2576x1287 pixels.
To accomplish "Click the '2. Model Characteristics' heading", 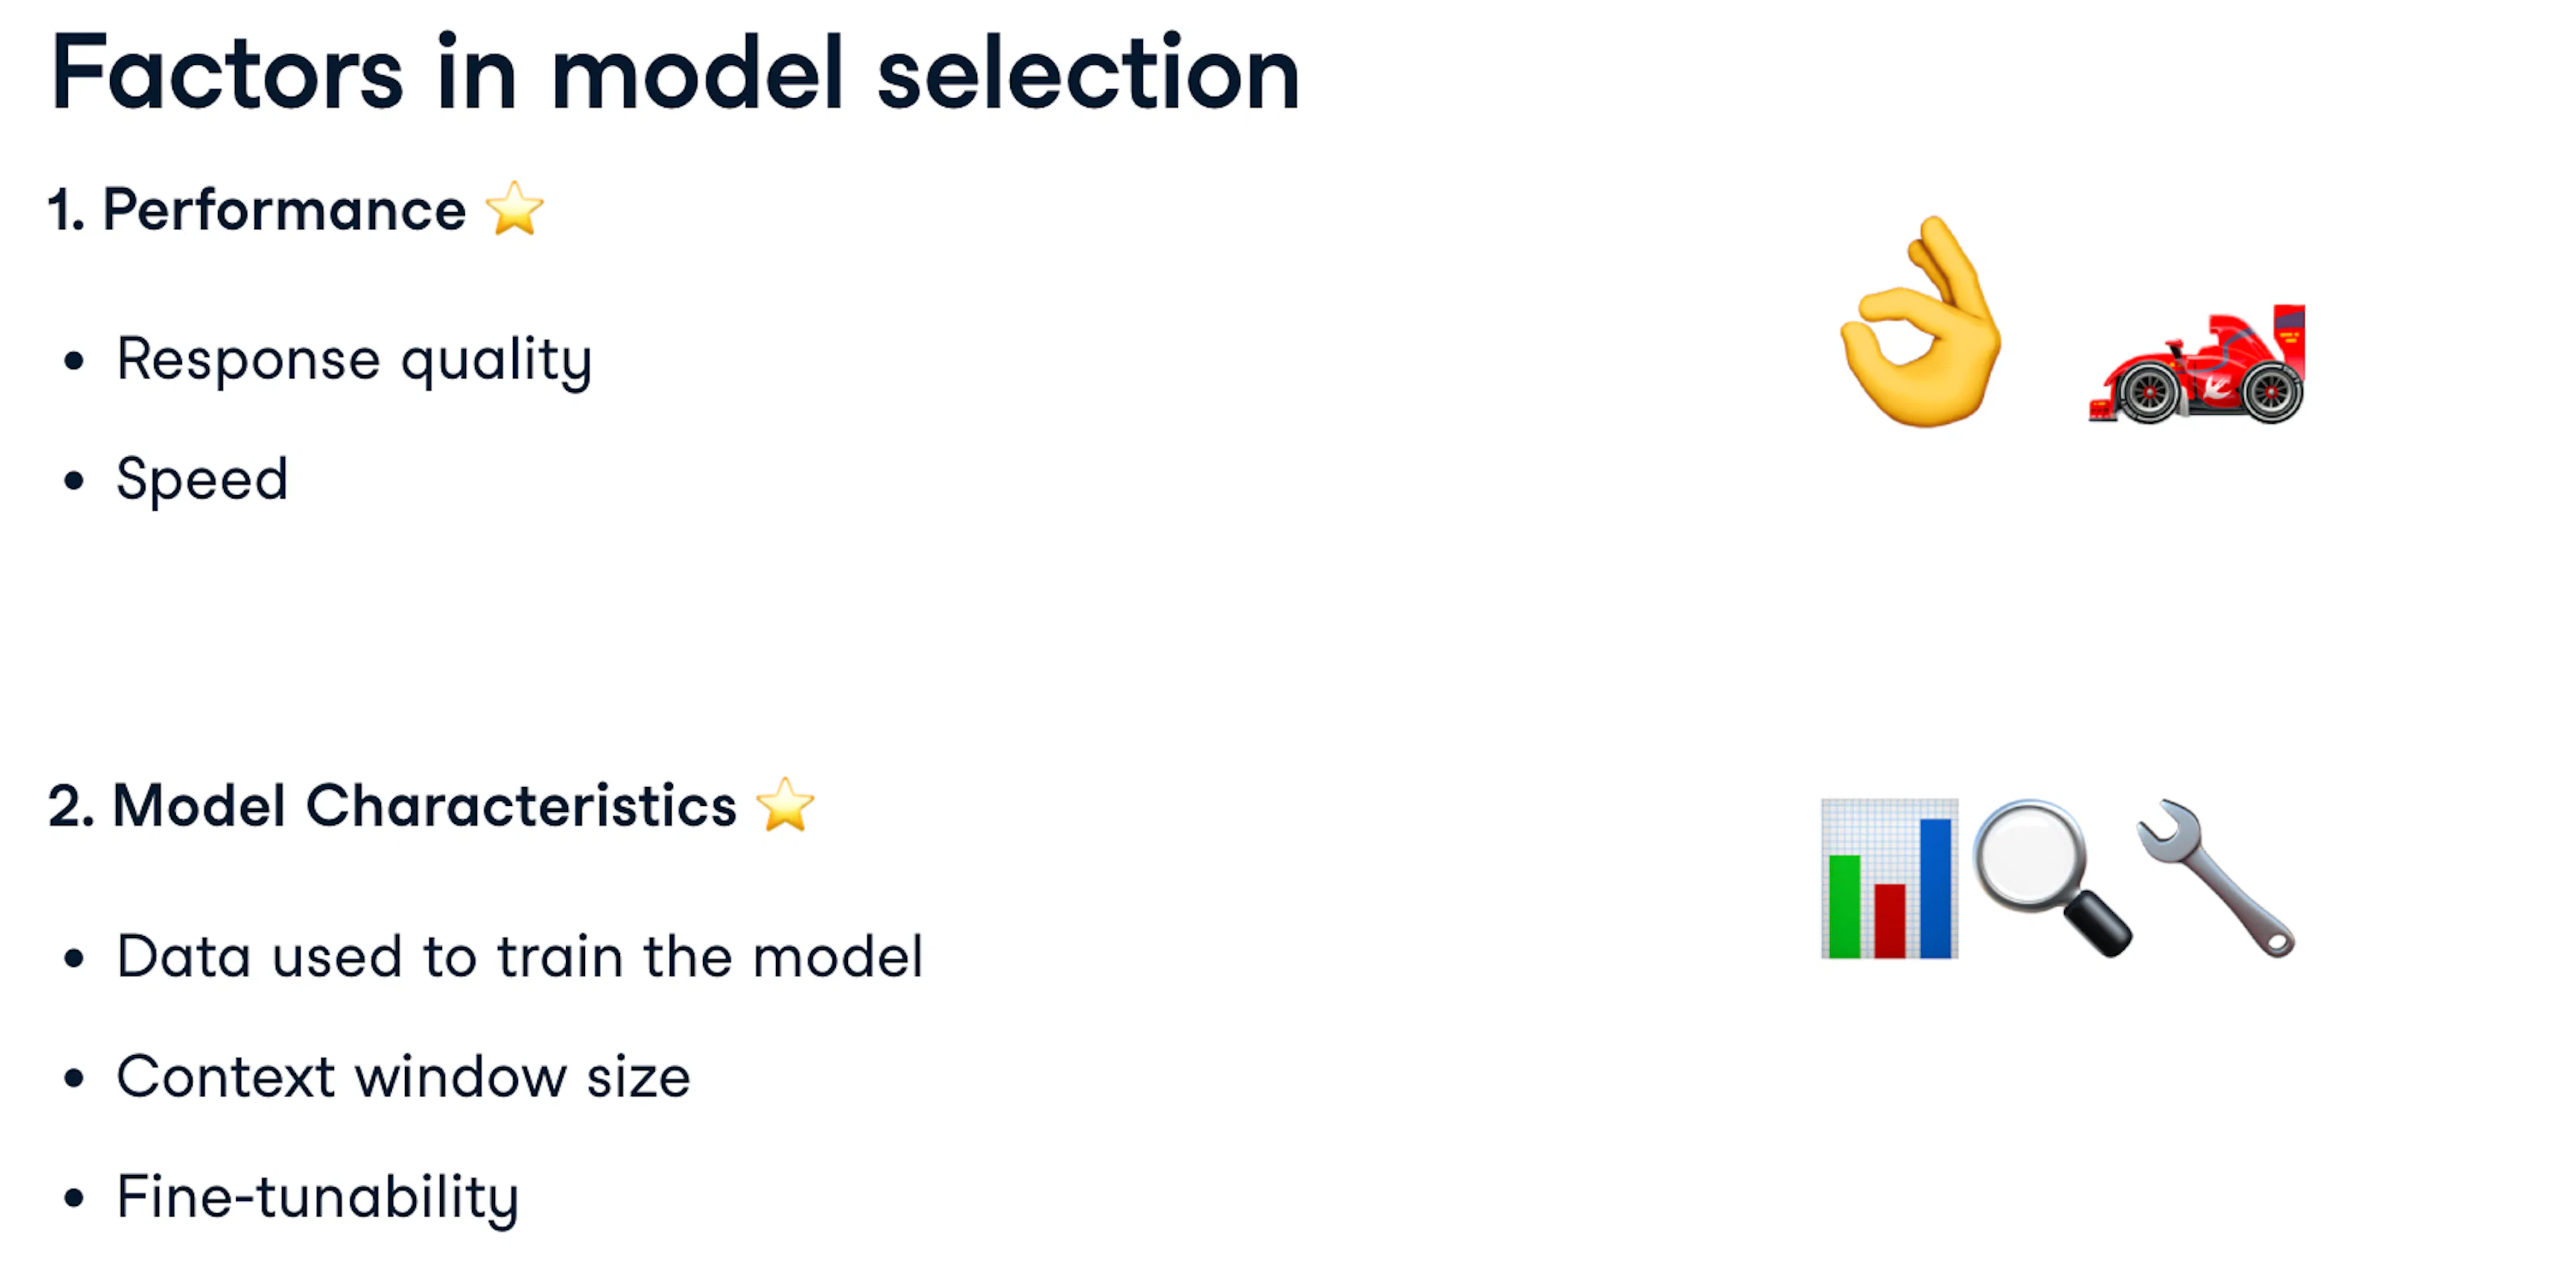I will 392,806.
